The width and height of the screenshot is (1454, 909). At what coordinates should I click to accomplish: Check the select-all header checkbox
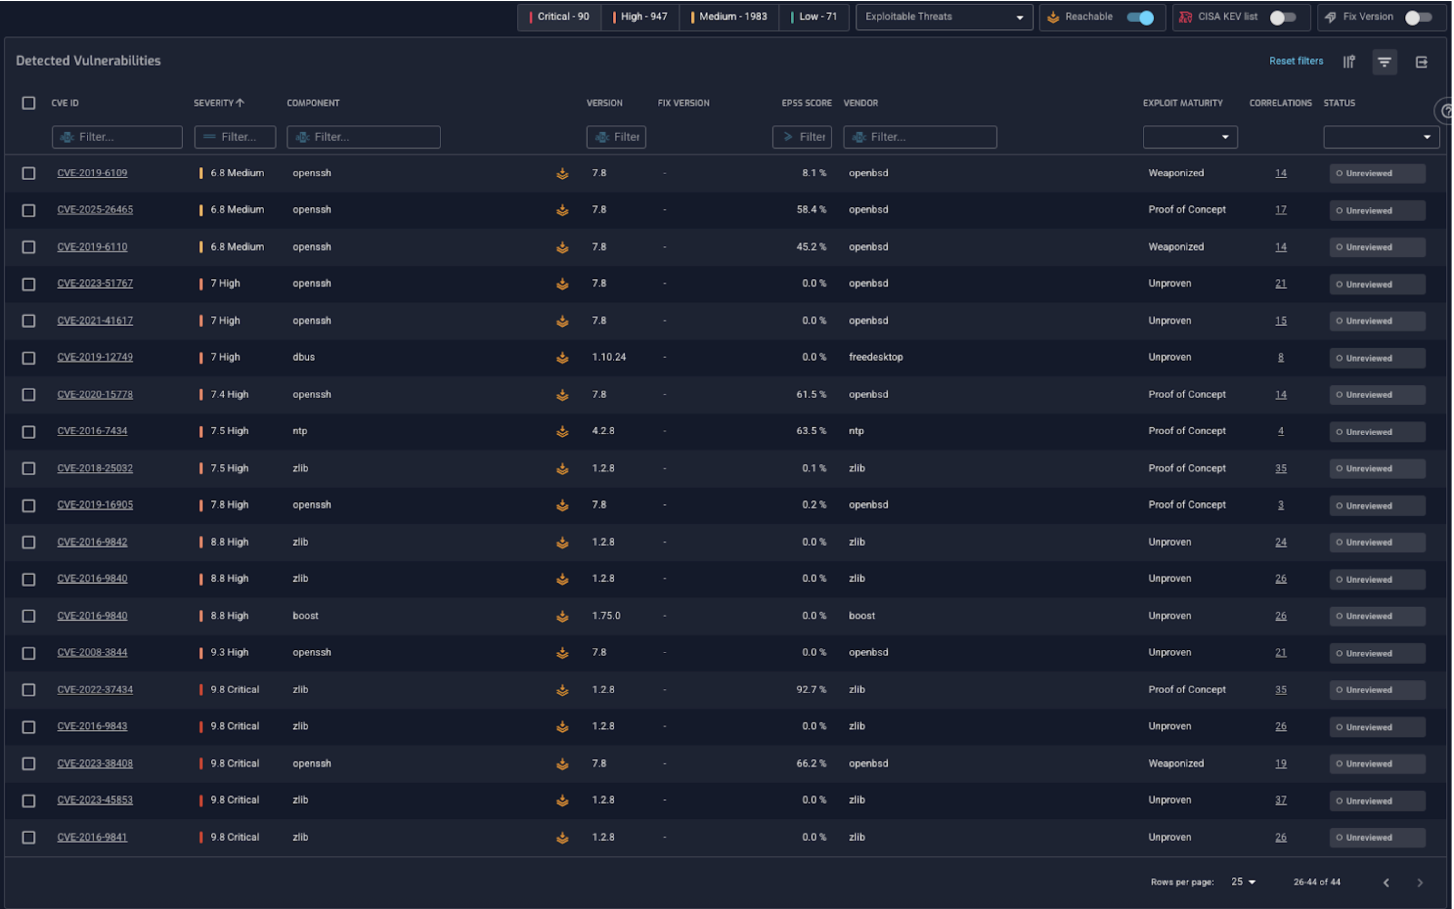click(29, 103)
